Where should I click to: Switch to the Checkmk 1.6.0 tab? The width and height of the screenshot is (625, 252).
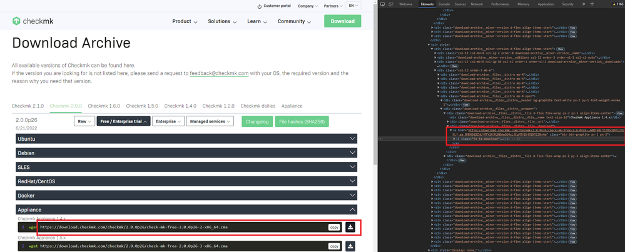[x=104, y=106]
